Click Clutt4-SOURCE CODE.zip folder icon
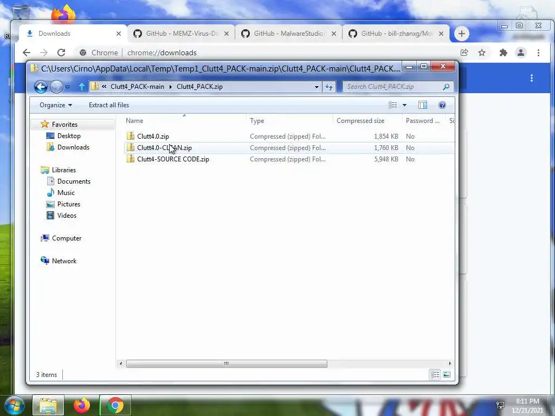The image size is (555, 416). pyautogui.click(x=131, y=159)
